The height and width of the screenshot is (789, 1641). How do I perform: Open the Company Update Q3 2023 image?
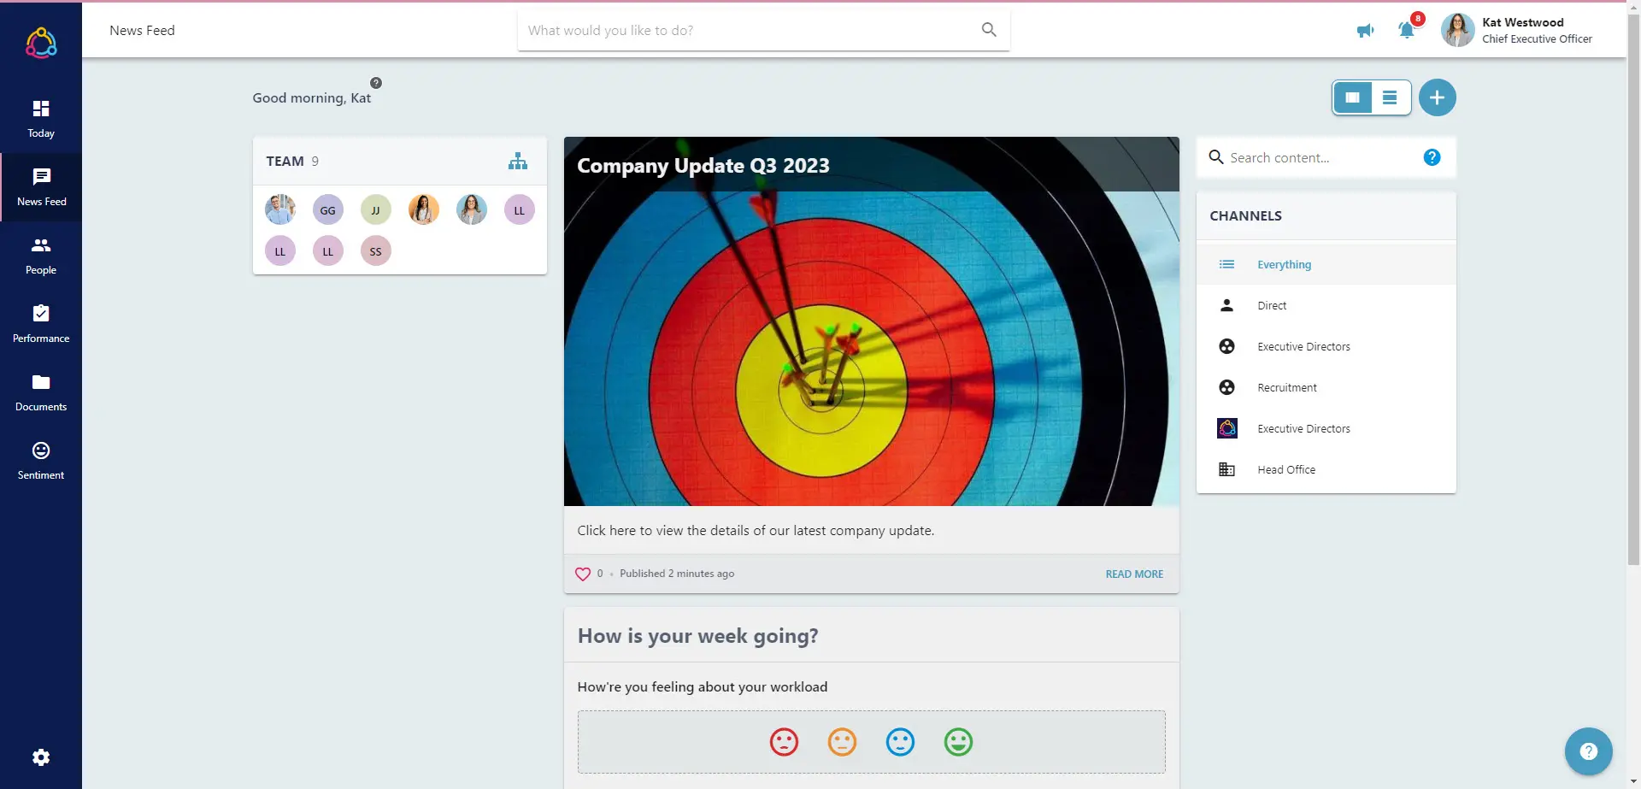tap(871, 342)
